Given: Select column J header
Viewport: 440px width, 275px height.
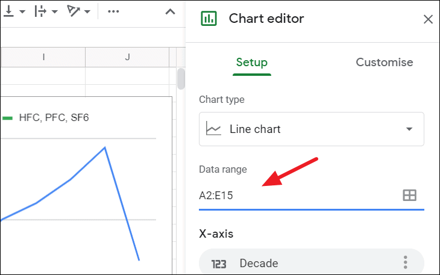Looking at the screenshot, I should tap(127, 57).
